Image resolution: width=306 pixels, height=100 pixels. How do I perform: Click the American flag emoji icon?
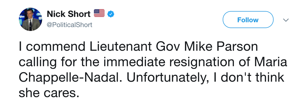pos(99,13)
